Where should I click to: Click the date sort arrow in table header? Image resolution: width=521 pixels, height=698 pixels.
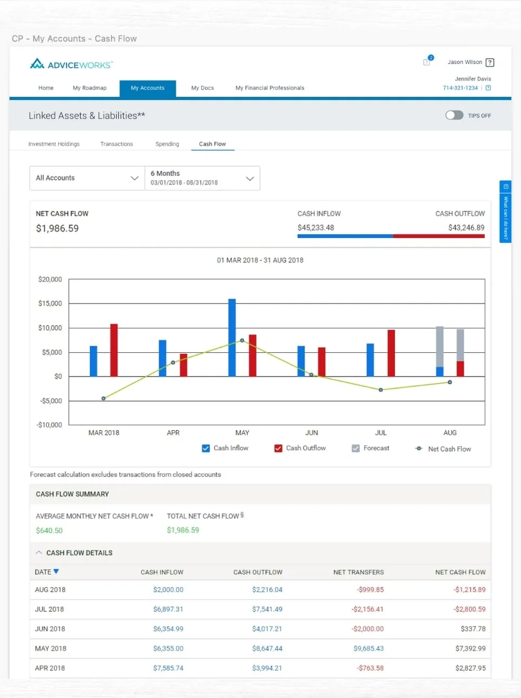pos(56,571)
